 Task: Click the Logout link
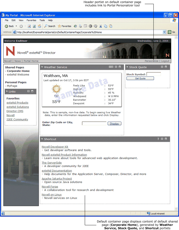[165, 61]
